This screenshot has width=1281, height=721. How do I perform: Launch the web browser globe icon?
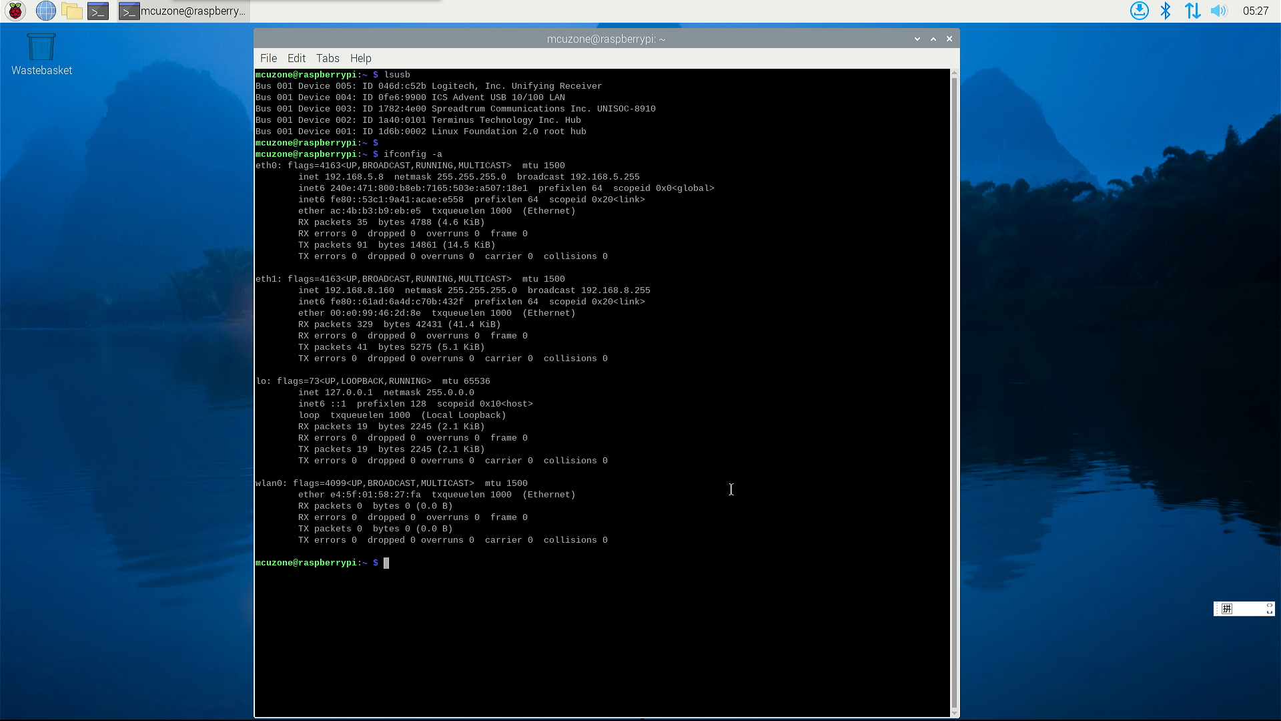pos(45,11)
